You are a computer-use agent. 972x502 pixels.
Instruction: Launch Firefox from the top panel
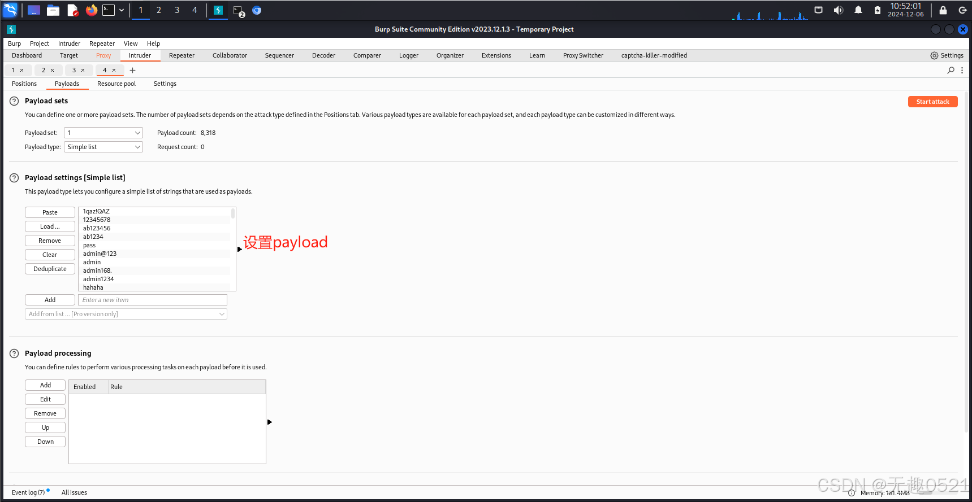[92, 10]
